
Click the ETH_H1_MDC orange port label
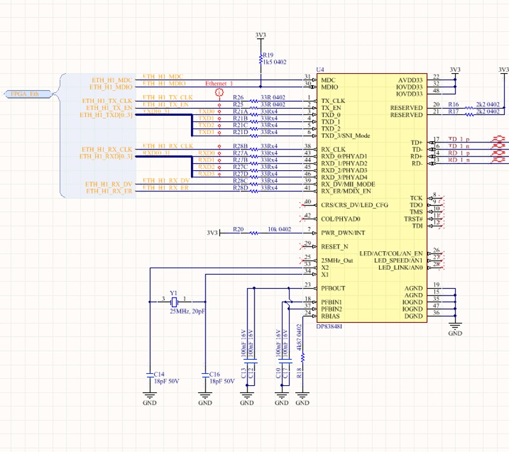[112, 80]
